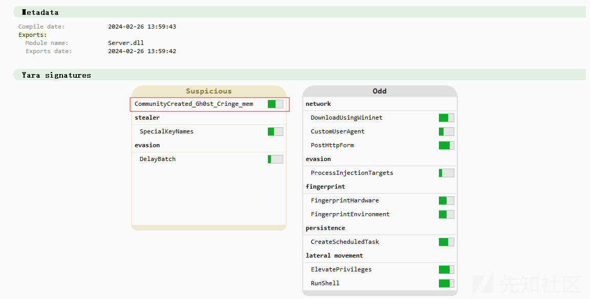Click the SpecialKeyNames confidence bar
The height and width of the screenshot is (299, 590).
coord(276,131)
